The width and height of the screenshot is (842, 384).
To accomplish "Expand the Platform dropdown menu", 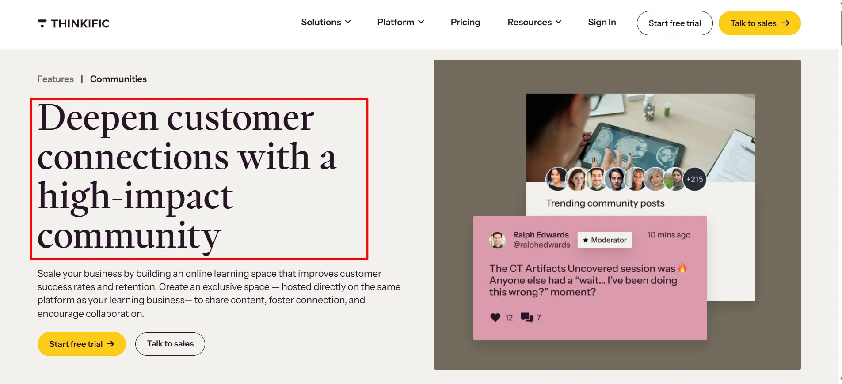I will point(401,22).
